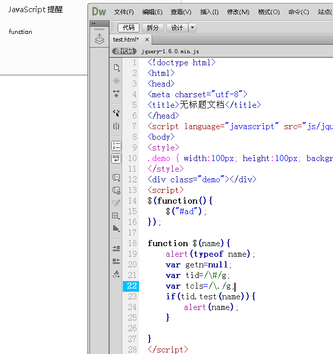Toggle line numbers display
Screen dimensions: 333x354
click(x=116, y=146)
